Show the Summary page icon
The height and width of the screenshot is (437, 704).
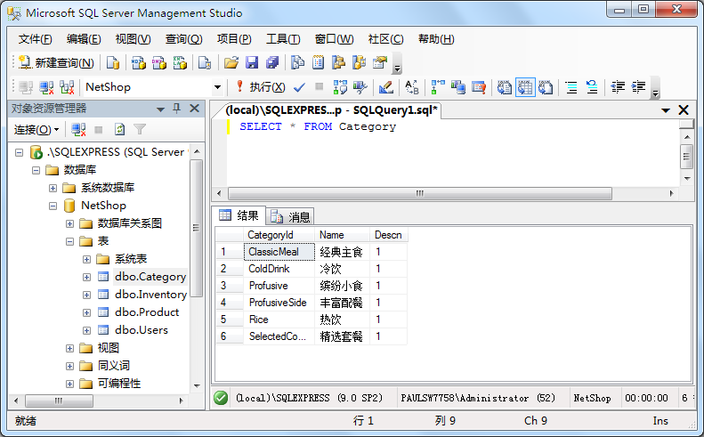point(318,62)
